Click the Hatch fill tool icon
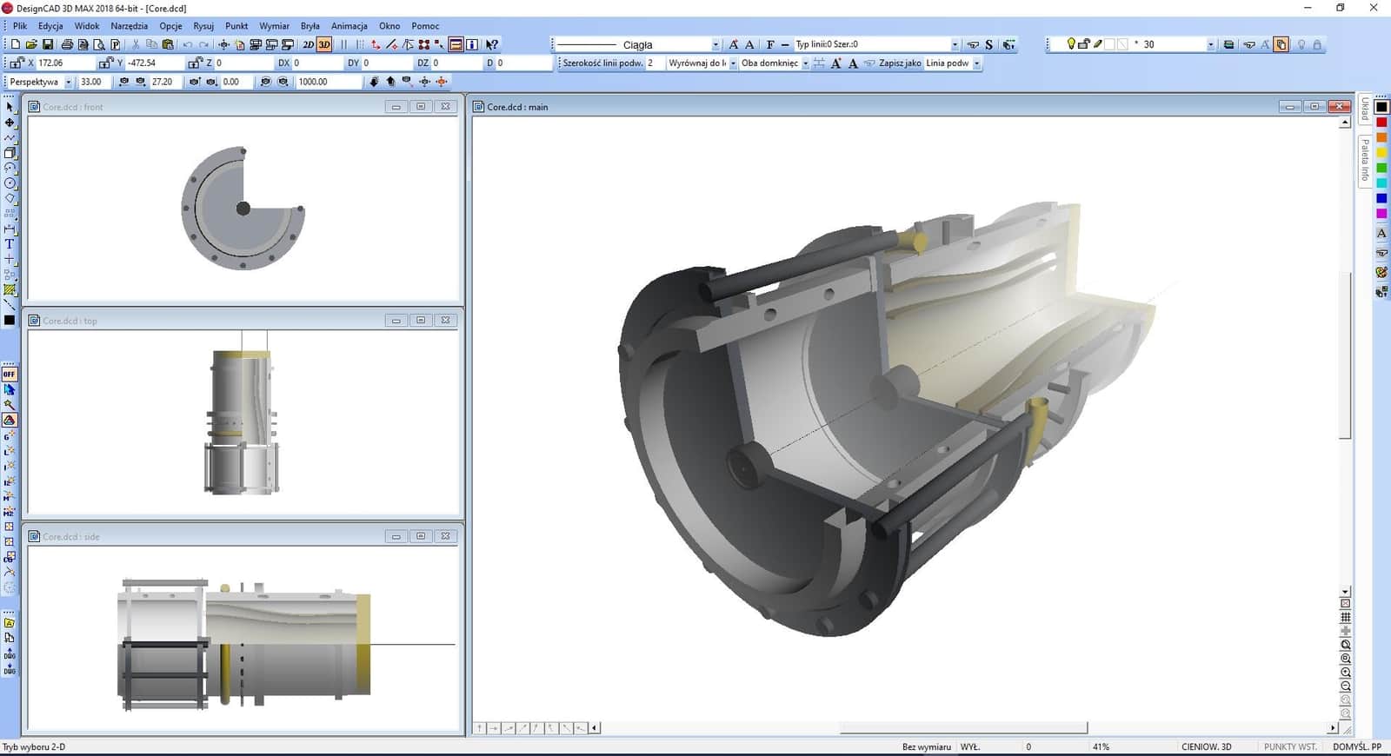Screen dimensions: 1391x756 click(10, 290)
